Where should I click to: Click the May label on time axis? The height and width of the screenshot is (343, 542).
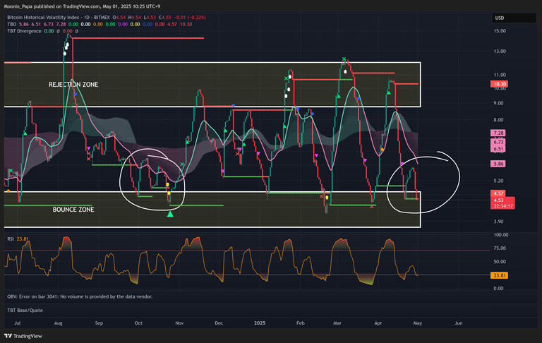(x=418, y=323)
